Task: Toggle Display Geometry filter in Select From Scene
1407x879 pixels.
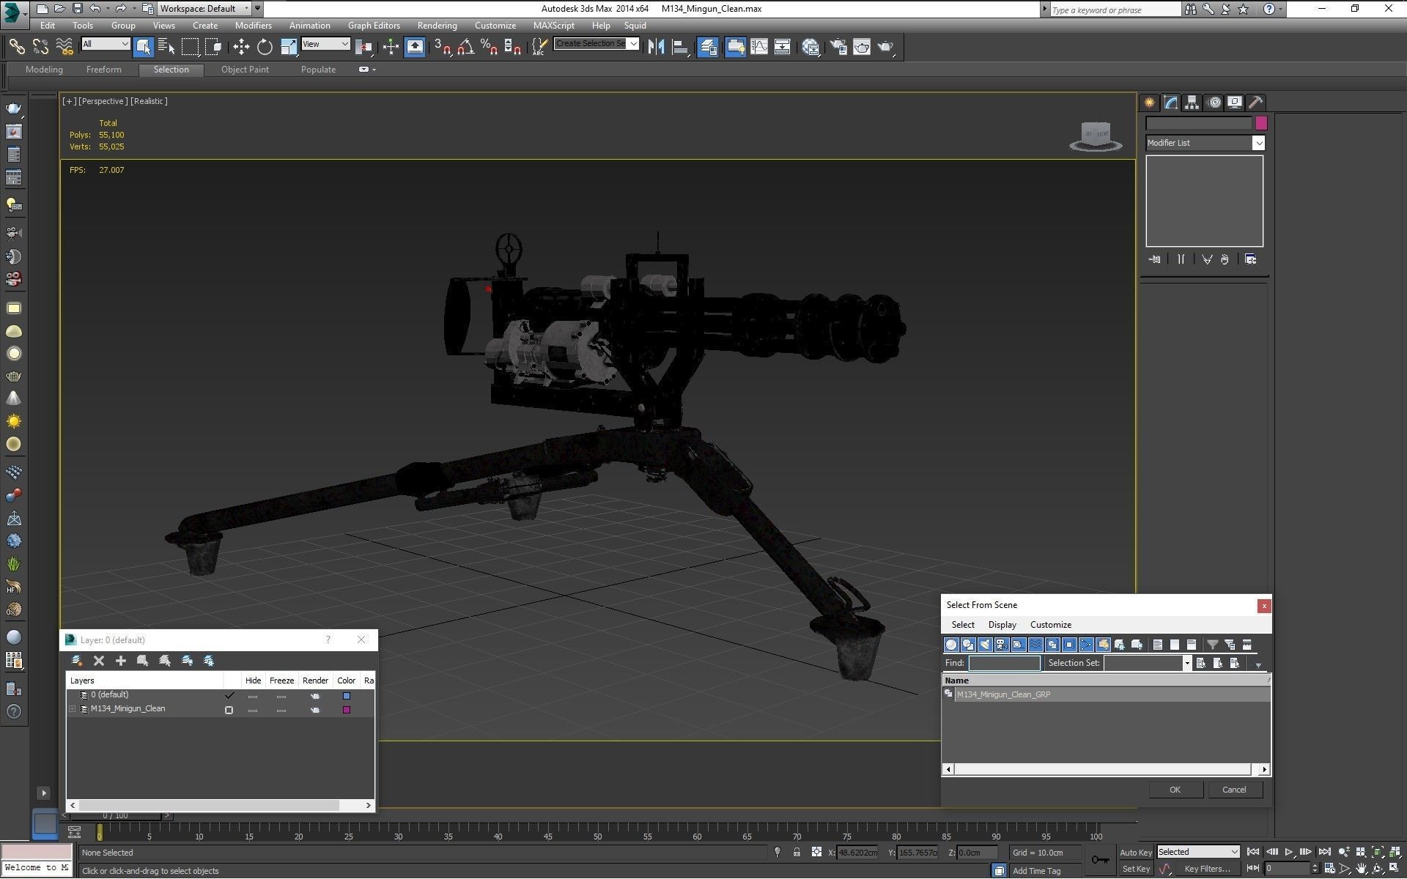Action: tap(951, 645)
